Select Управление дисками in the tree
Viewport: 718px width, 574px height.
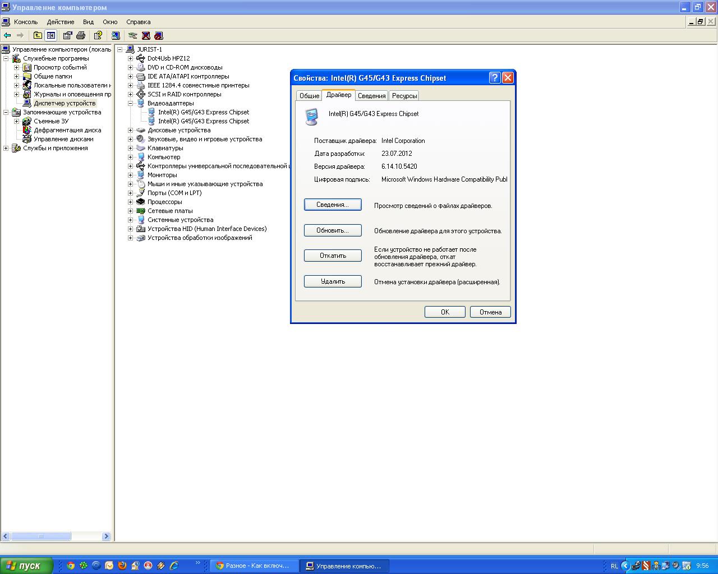(x=63, y=139)
